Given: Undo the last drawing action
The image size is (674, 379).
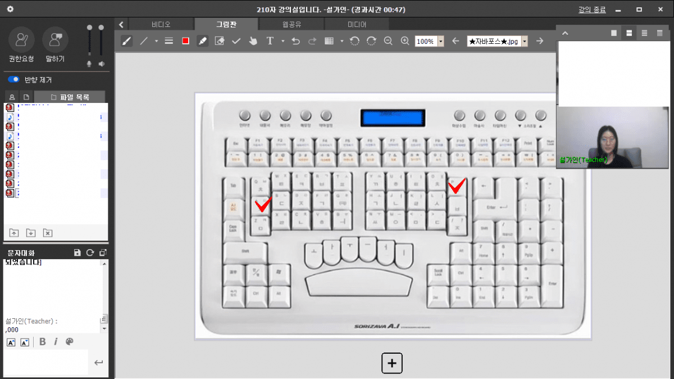Looking at the screenshot, I should click(x=295, y=41).
